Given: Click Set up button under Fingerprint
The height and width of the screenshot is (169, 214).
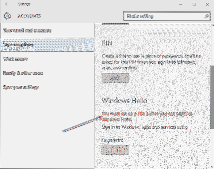Looking at the screenshot, I should click(115, 150).
